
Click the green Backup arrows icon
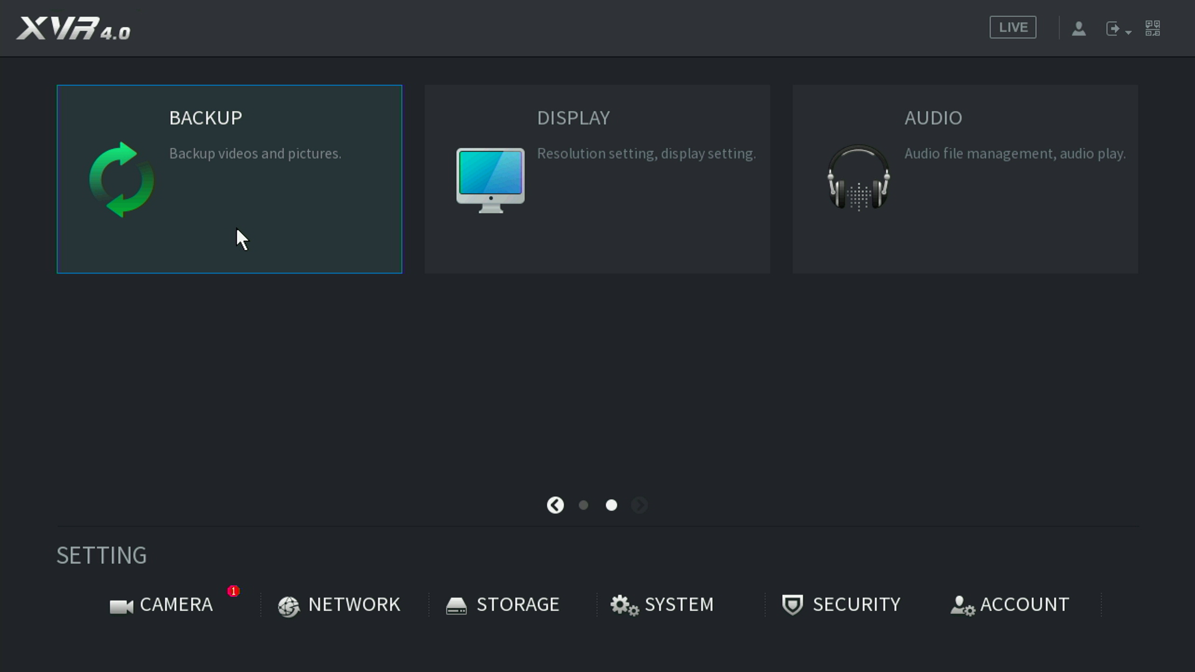(x=122, y=180)
